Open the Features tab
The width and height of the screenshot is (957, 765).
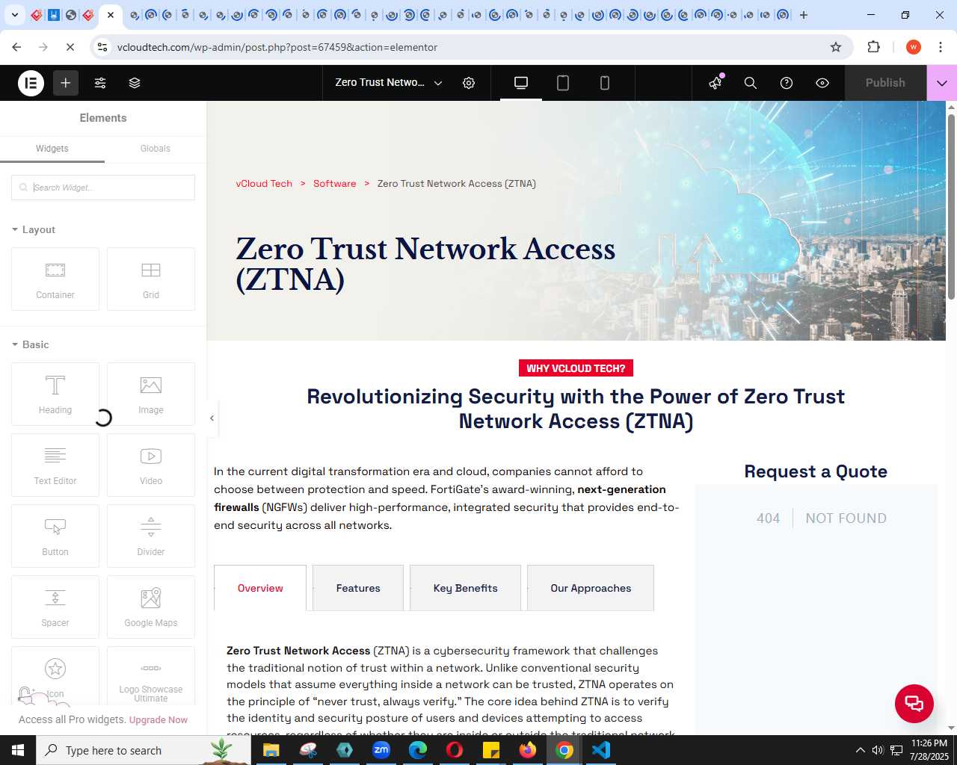(358, 588)
